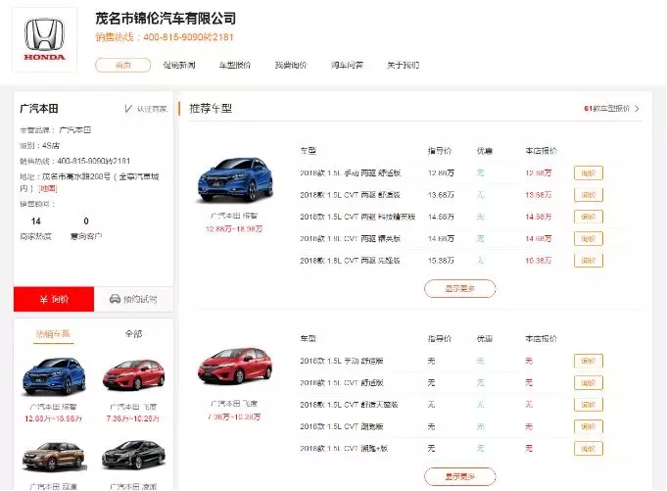Click 询价 for 飞度 1.5L 手动 舒适版
Viewport: 667px width, 491px height.
coord(589,362)
